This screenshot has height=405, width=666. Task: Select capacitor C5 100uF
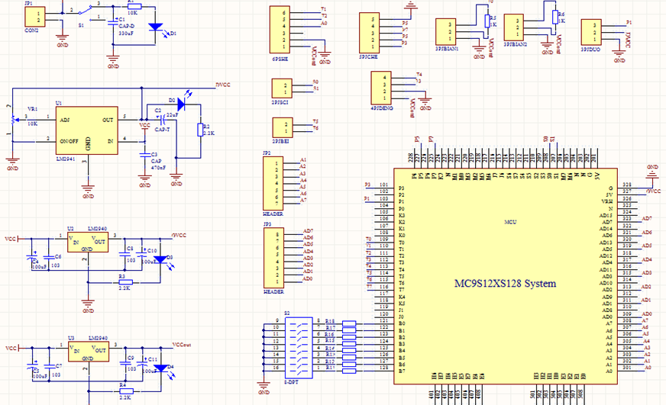point(32,366)
